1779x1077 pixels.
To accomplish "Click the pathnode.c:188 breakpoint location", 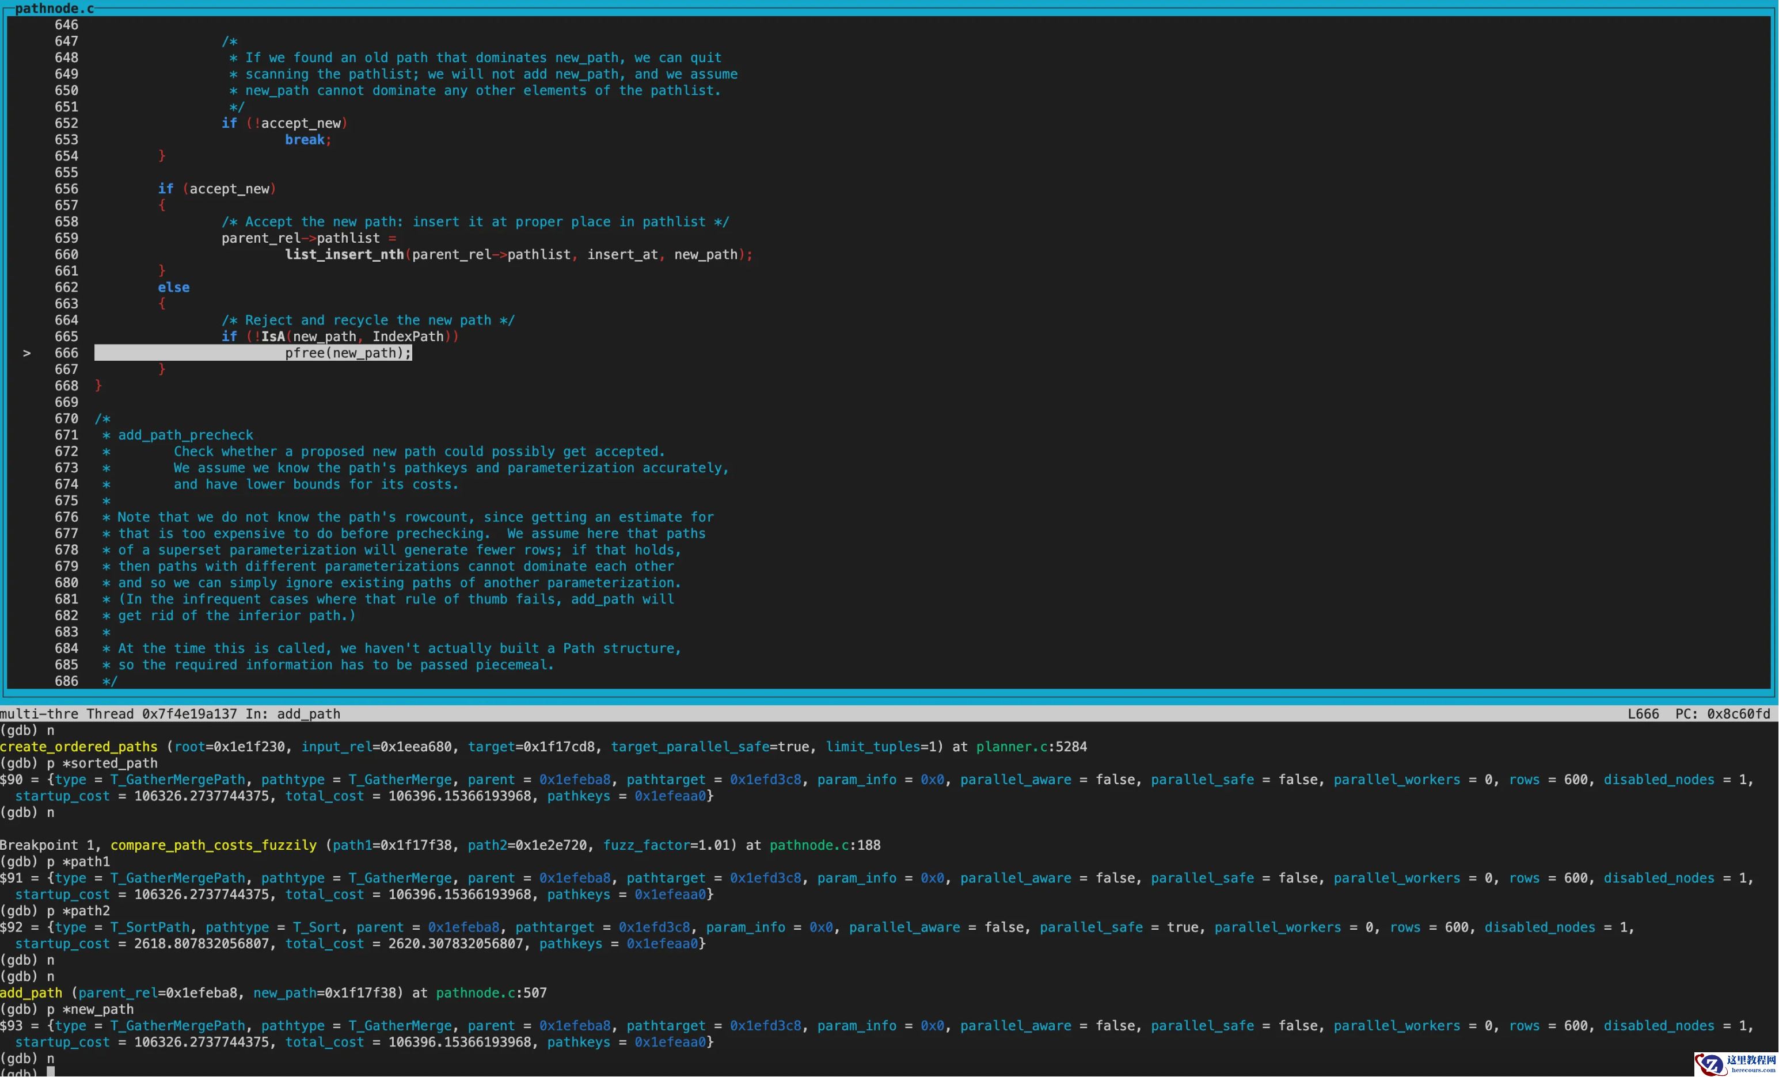I will point(824,845).
